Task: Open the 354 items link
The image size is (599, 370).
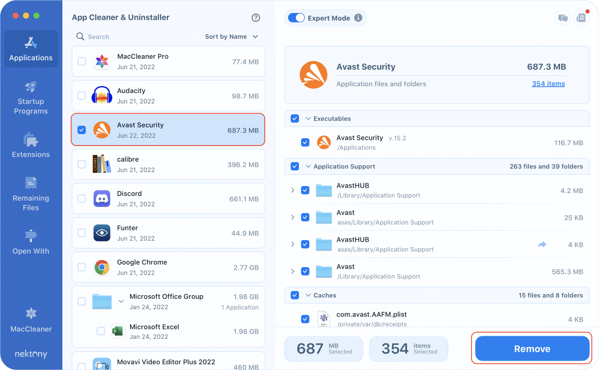Action: [548, 84]
